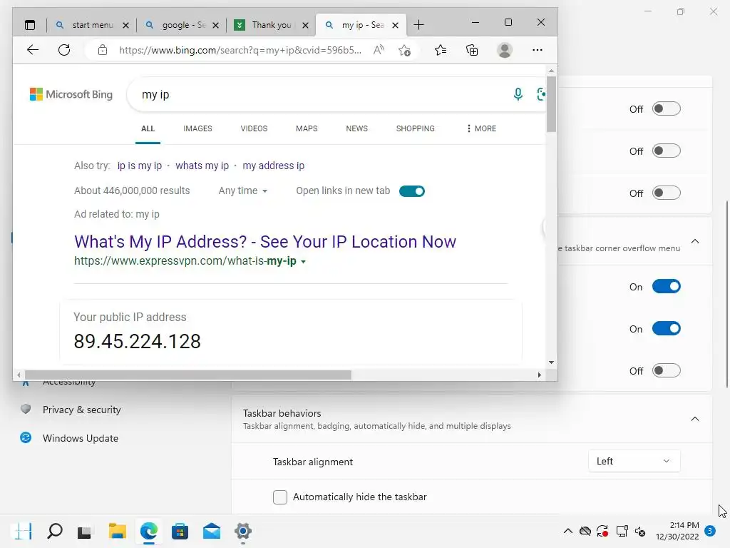Image resolution: width=730 pixels, height=548 pixels.
Task: Turn on the third Off switch in Settings
Action: (x=667, y=193)
